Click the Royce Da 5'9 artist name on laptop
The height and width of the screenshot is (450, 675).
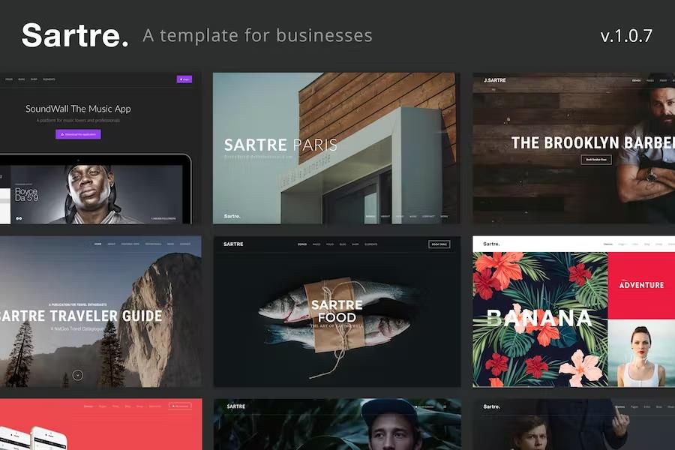27,196
